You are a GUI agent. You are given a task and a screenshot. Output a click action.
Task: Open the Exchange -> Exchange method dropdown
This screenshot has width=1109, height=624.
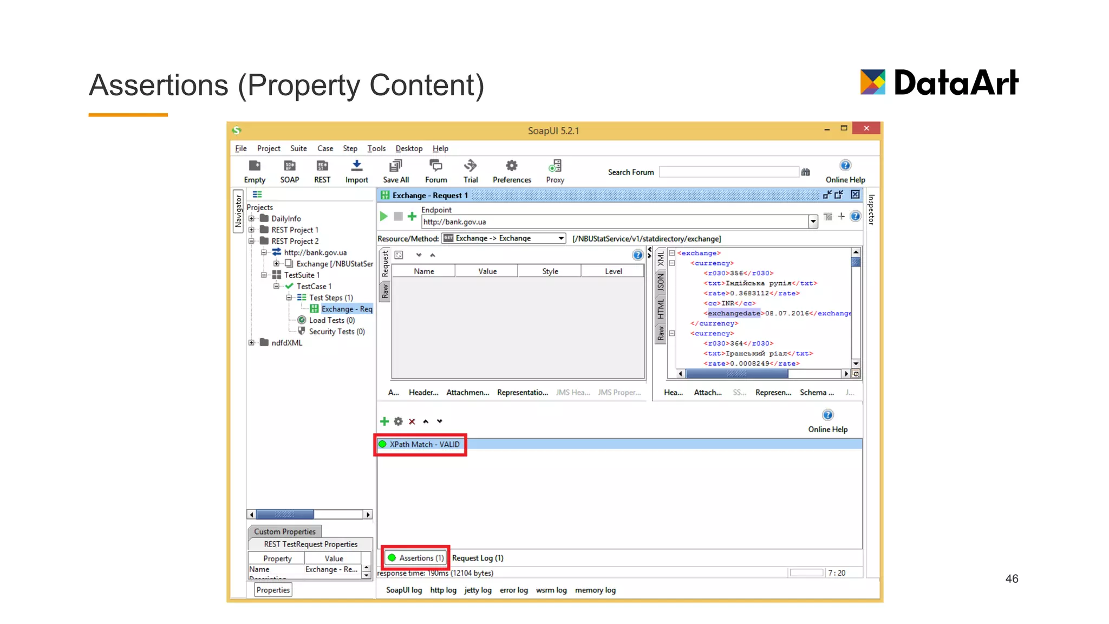561,238
